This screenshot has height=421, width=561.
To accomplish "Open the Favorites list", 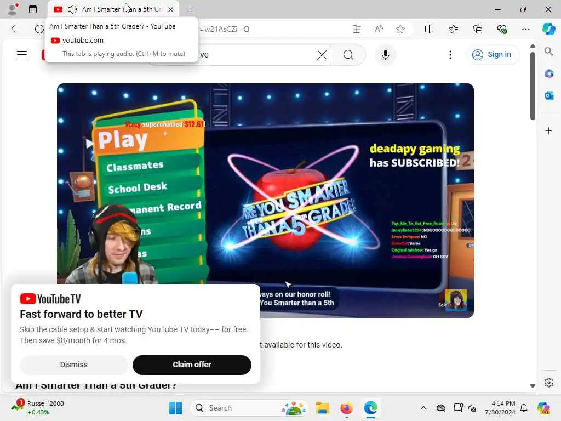I will (x=453, y=29).
